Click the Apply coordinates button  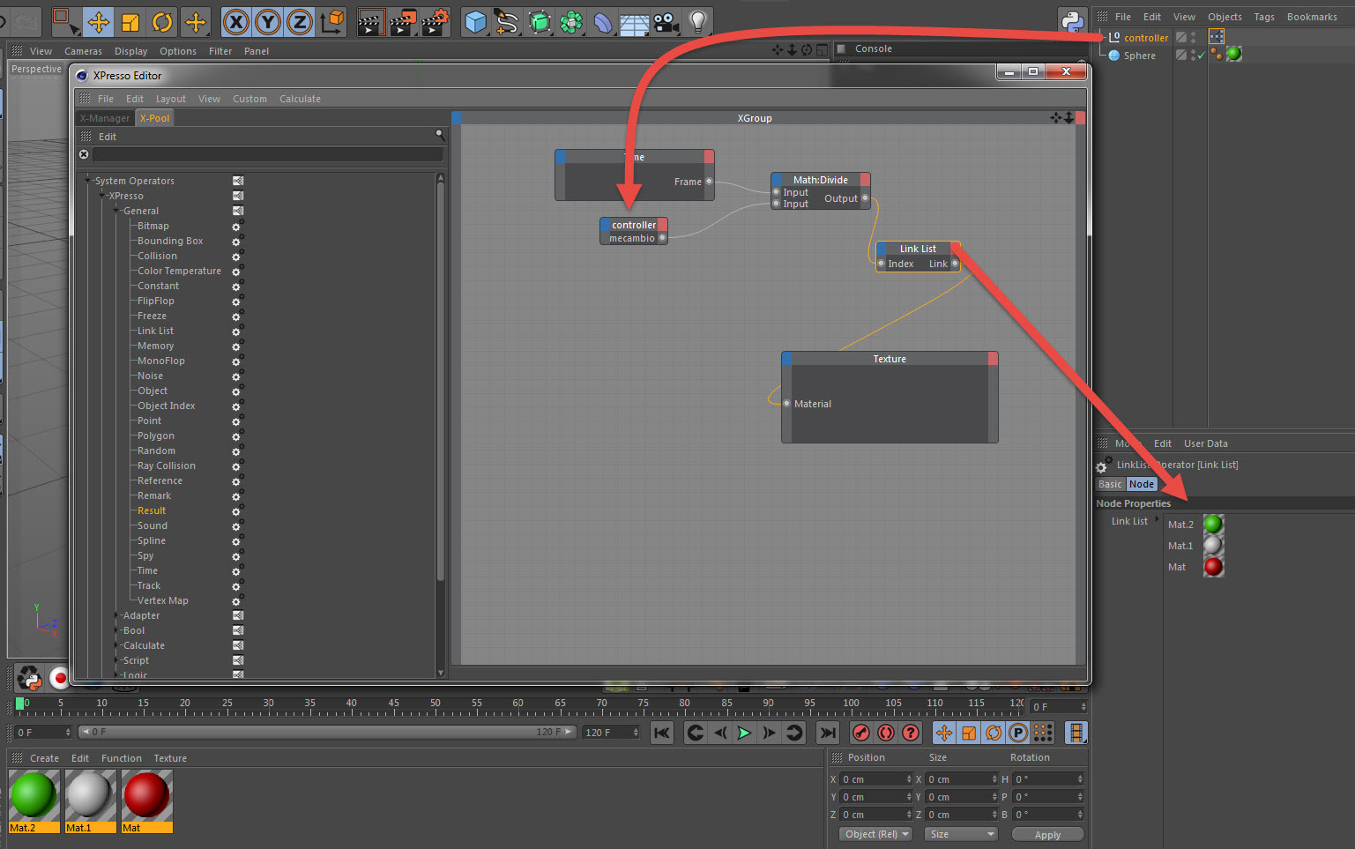(x=1047, y=835)
